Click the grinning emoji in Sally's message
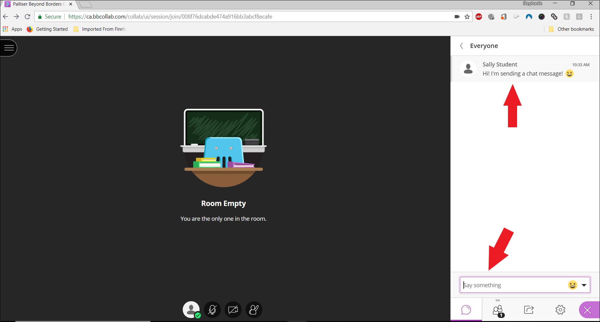The height and width of the screenshot is (322, 600). [570, 73]
